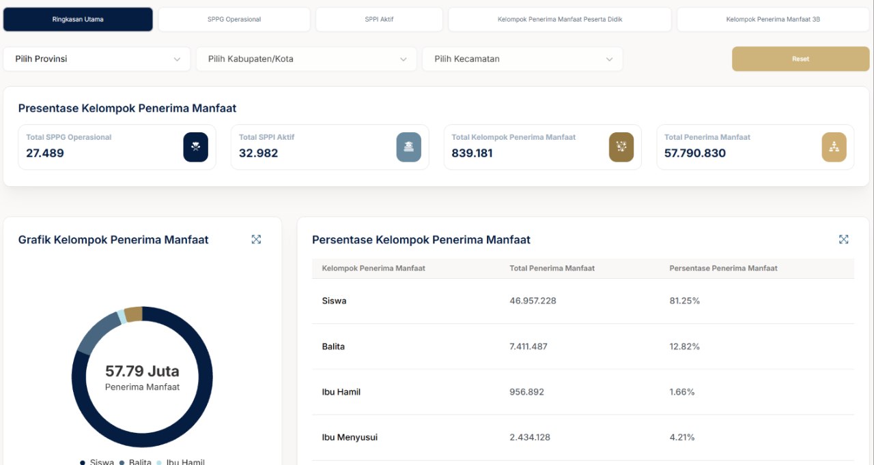Select the Ibu Hamil table row label
This screenshot has width=874, height=465.
click(x=341, y=392)
